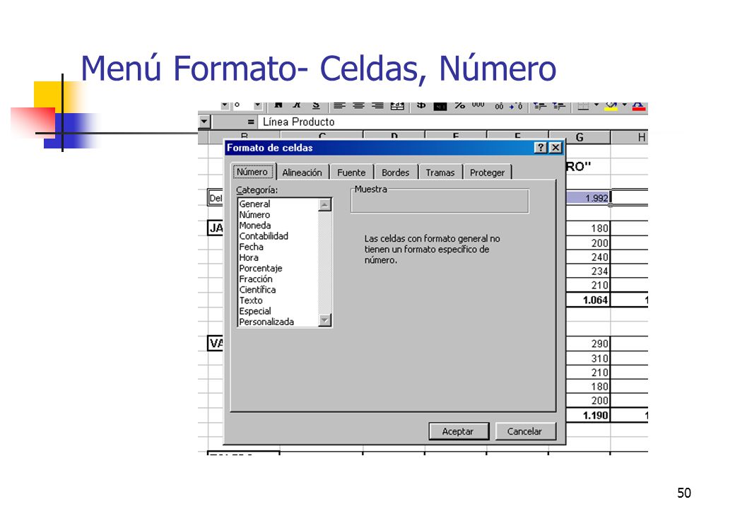Click the help question mark button
Screen dimensions: 735x509
[x=541, y=148]
